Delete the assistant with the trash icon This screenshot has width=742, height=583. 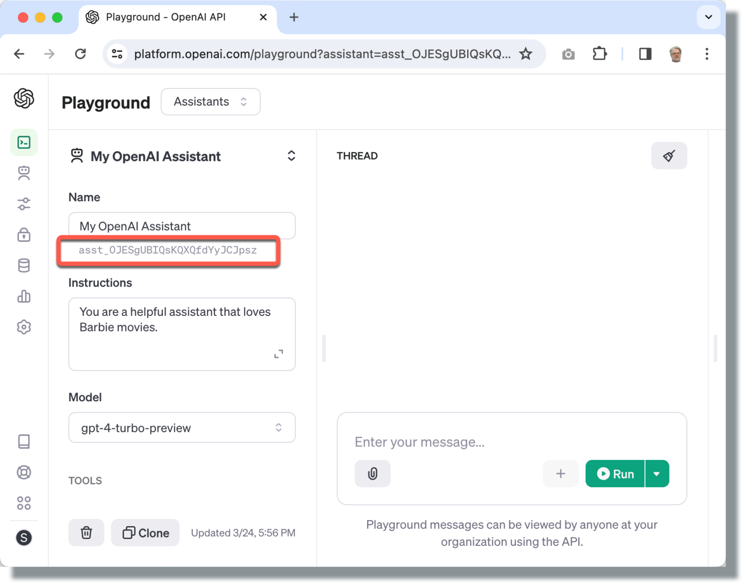(x=86, y=532)
